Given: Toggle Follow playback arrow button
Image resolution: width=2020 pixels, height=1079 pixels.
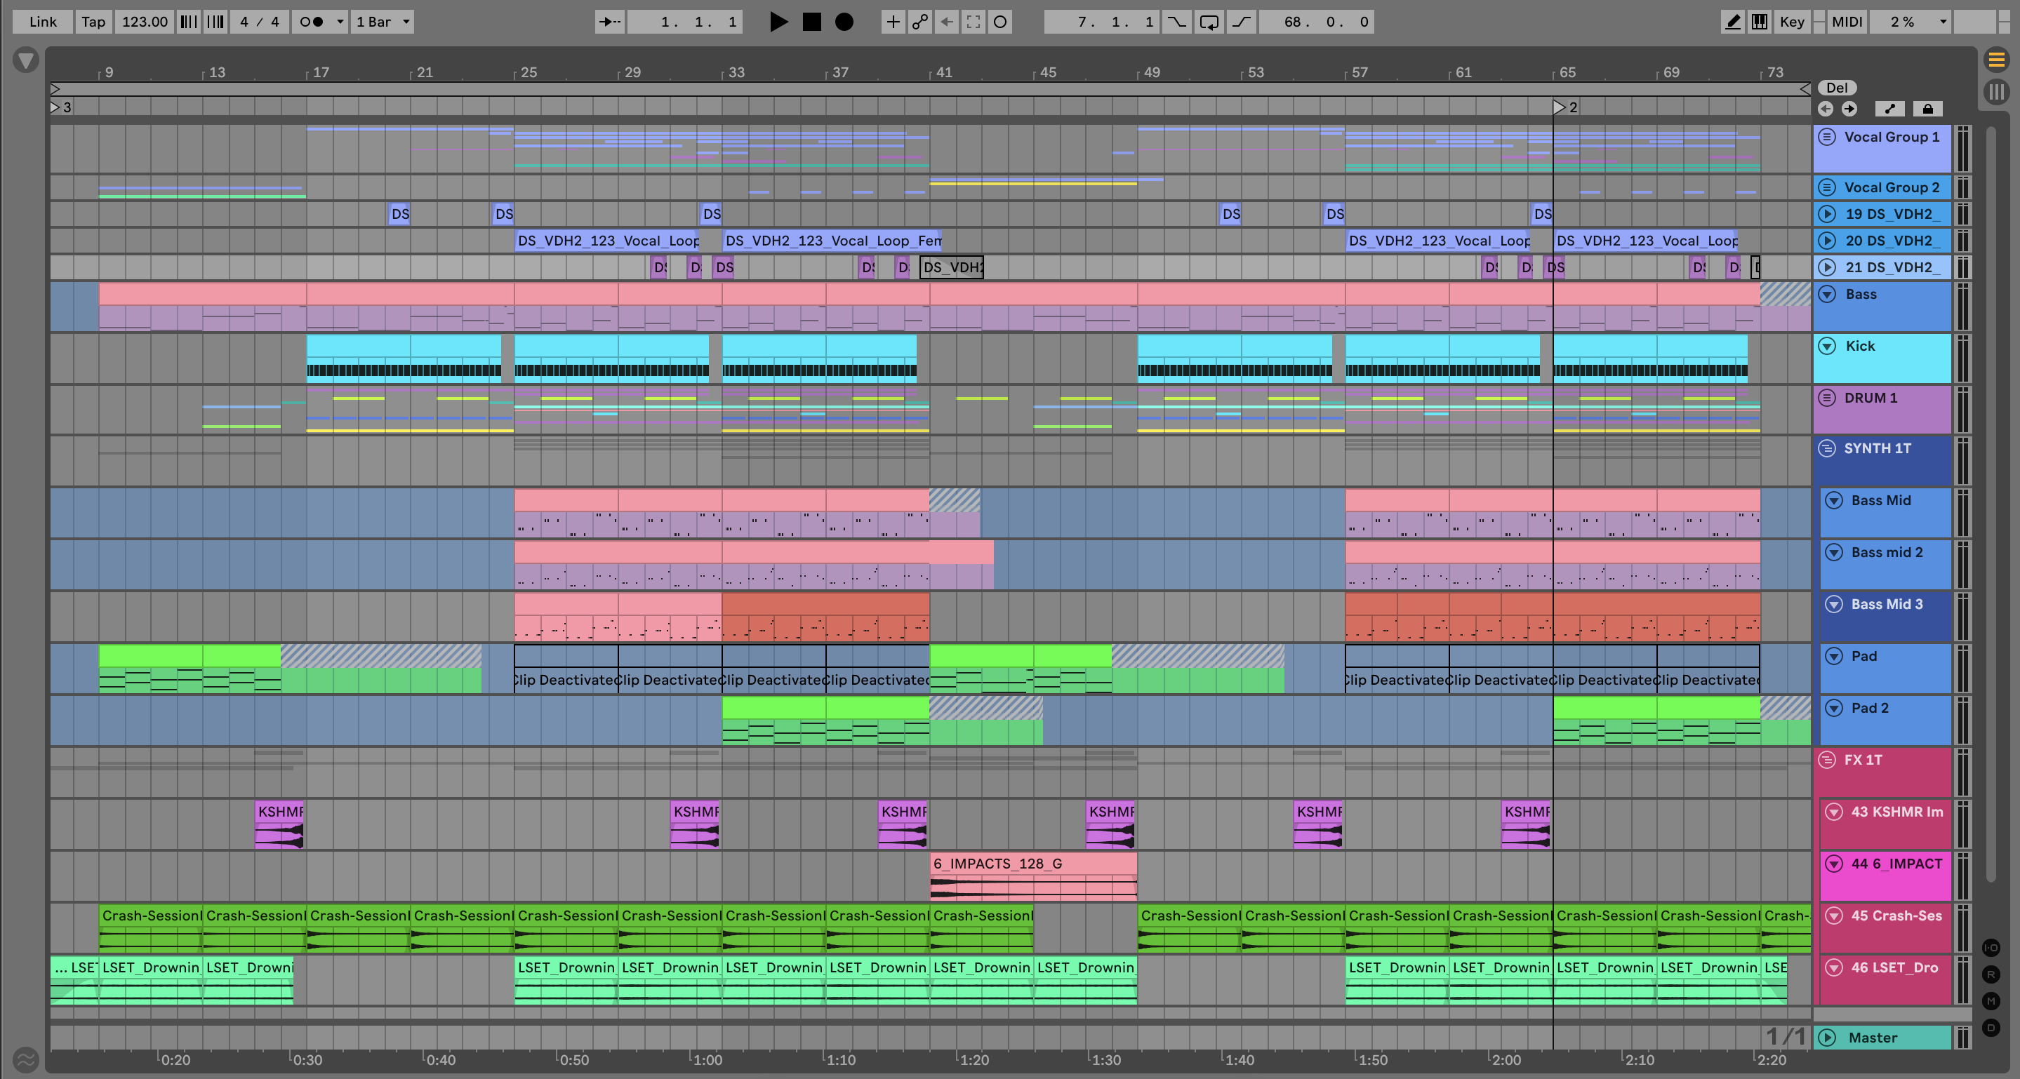Looking at the screenshot, I should 609,22.
